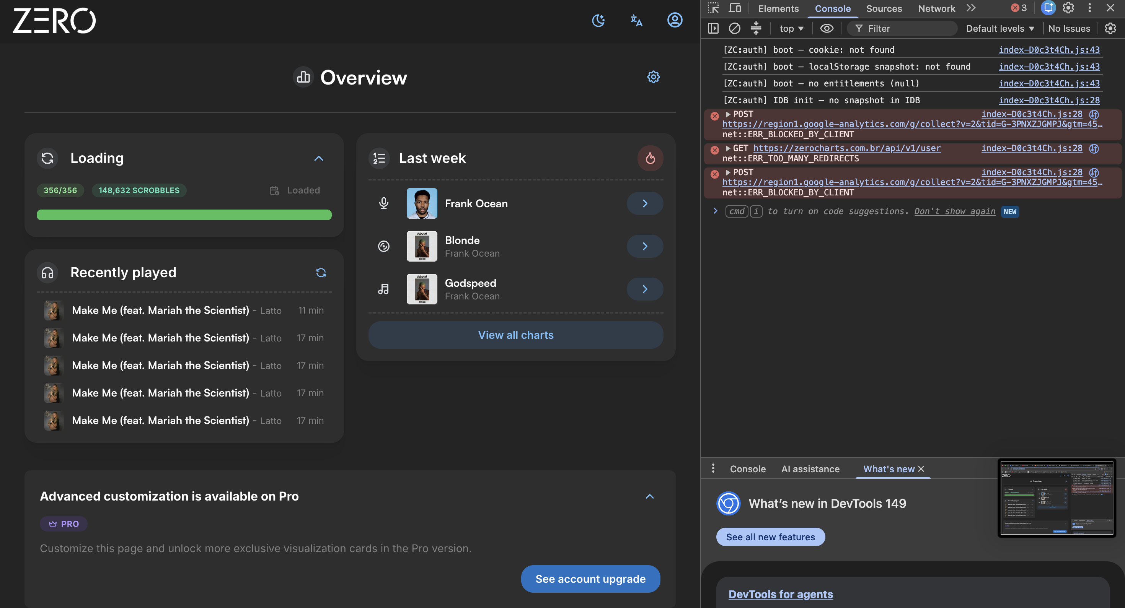1125x608 pixels.
Task: Switch to the Network tab
Action: (x=936, y=8)
